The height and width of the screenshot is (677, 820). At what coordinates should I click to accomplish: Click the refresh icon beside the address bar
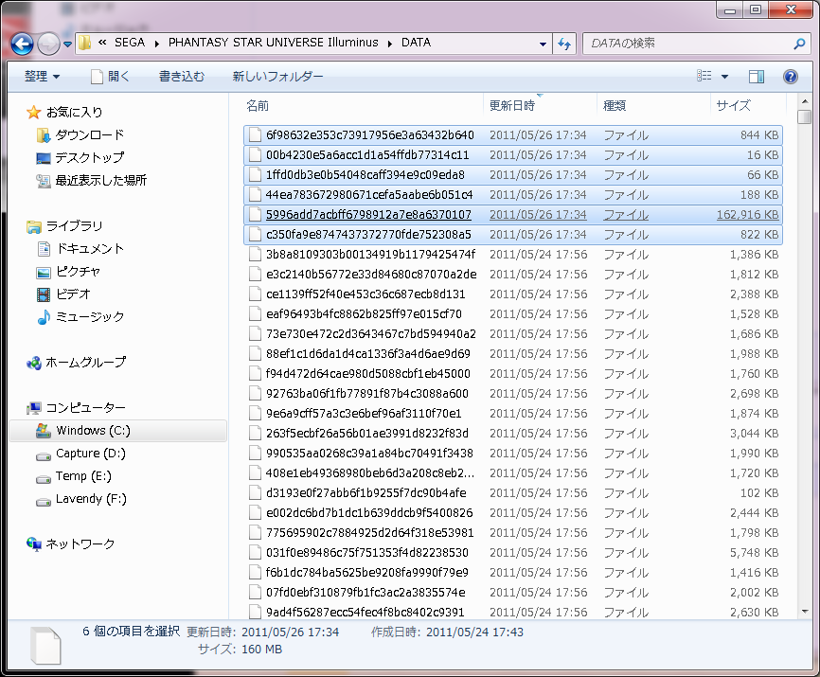(564, 44)
